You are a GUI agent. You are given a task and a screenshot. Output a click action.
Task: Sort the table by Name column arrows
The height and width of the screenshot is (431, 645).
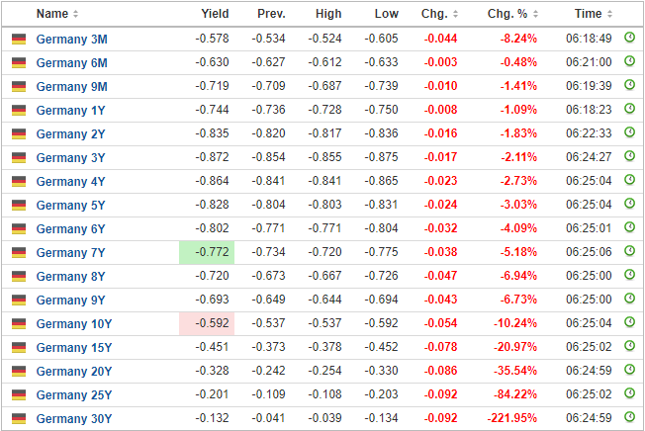tap(76, 14)
